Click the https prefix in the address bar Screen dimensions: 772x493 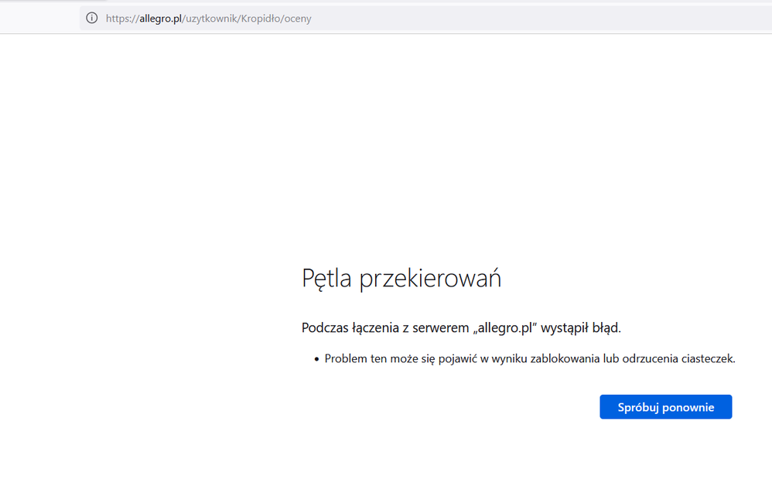coord(121,18)
